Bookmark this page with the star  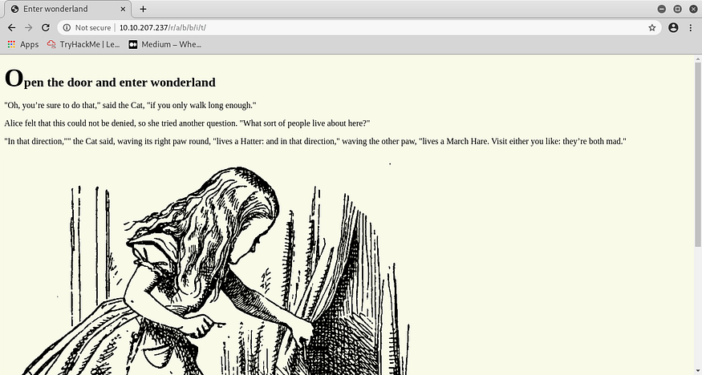point(651,28)
